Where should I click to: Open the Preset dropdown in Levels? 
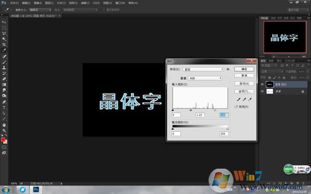(x=203, y=69)
